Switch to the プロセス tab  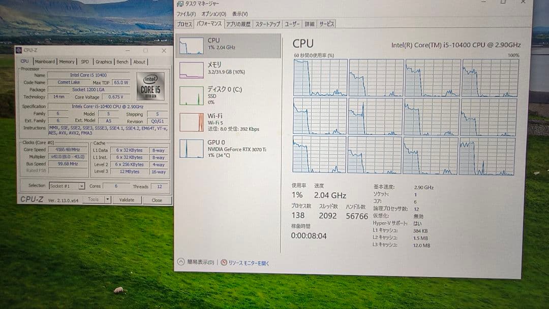[184, 23]
